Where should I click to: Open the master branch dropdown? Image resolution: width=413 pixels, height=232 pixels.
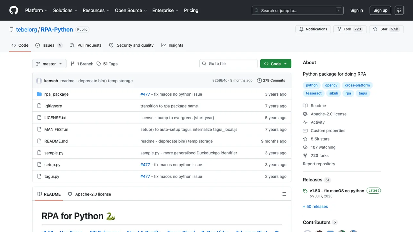click(x=49, y=64)
